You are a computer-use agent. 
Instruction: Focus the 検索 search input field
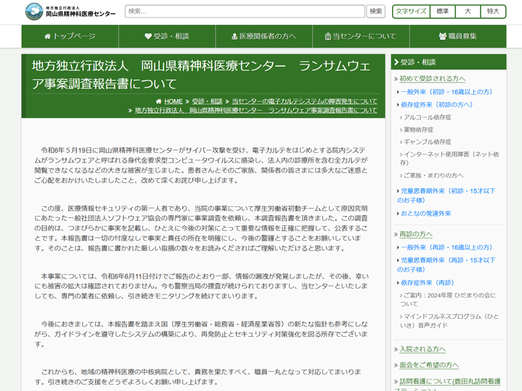[245, 11]
